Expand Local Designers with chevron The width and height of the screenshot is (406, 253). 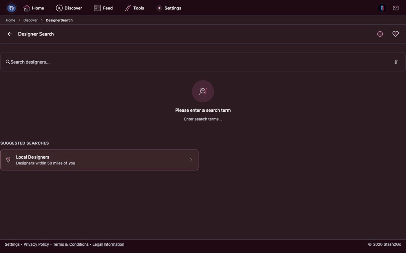191,160
